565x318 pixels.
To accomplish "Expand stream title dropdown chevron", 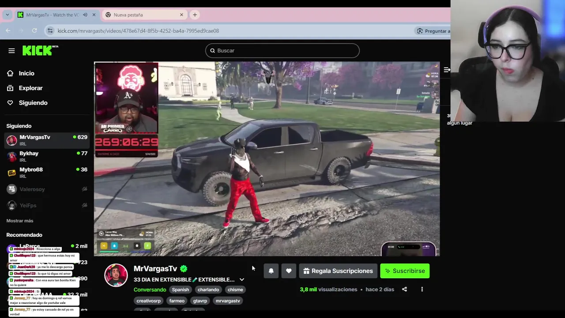I will click(x=241, y=280).
